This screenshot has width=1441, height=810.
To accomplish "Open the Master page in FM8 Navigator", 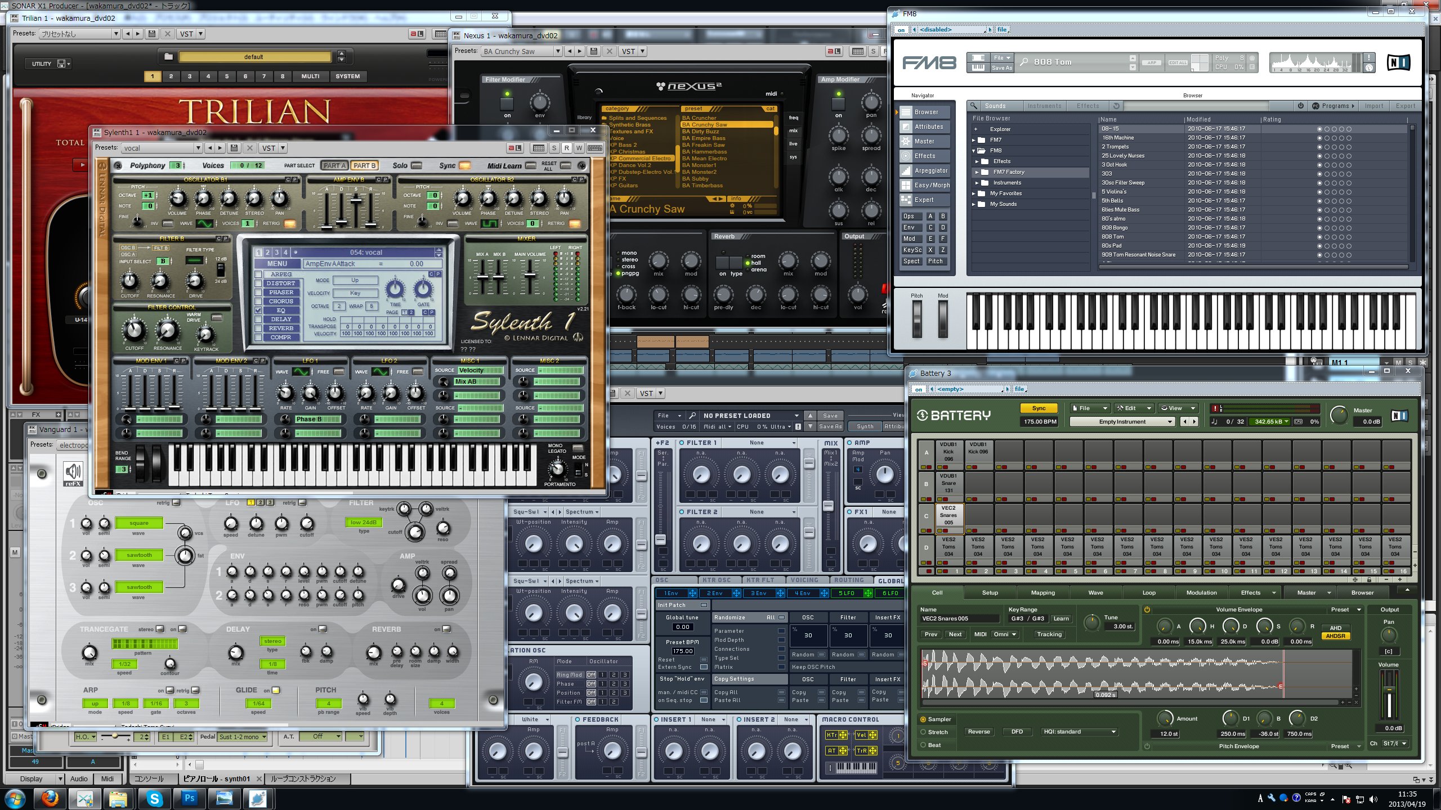I will pos(925,141).
